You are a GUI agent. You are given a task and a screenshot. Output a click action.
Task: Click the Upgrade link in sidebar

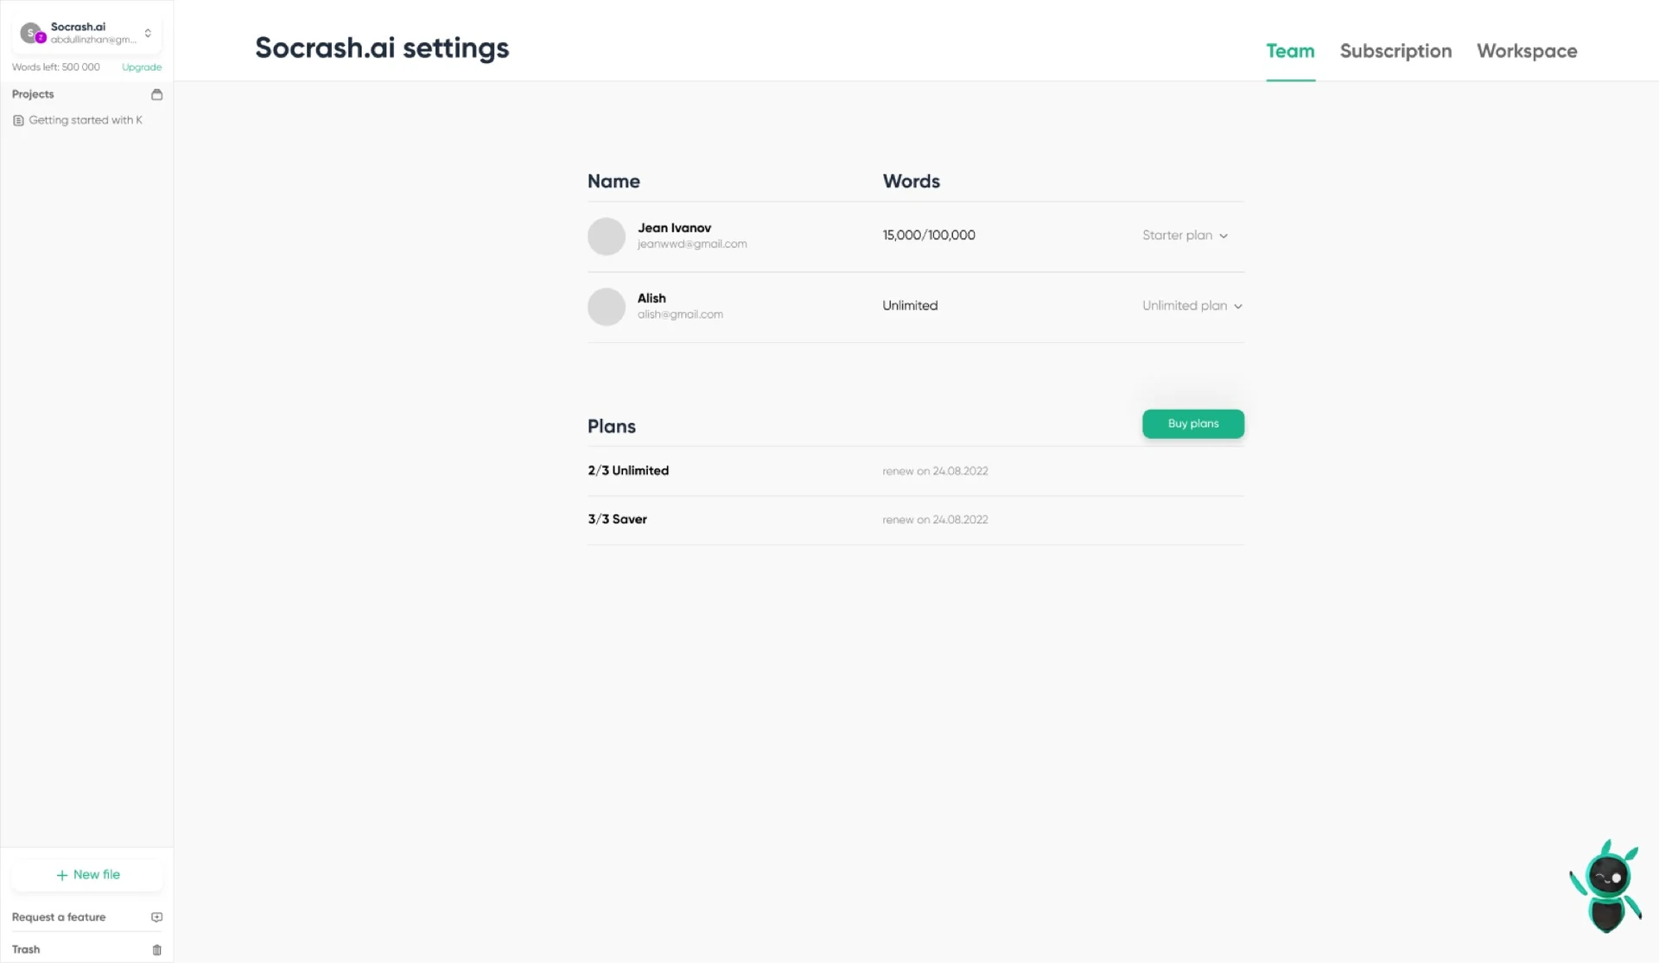[x=142, y=67]
